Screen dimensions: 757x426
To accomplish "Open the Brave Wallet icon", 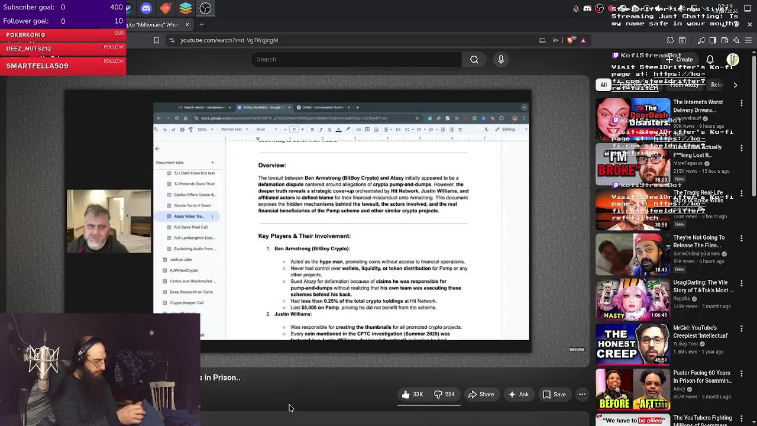I will [x=725, y=40].
